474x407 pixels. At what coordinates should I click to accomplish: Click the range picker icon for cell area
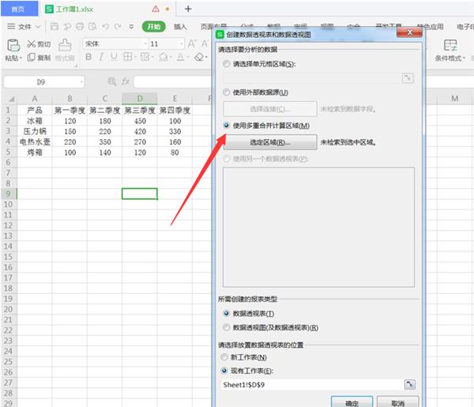point(408,78)
